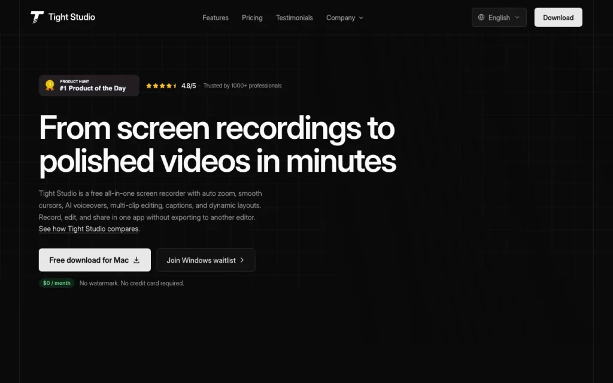Click the Download button in header
Image resolution: width=613 pixels, height=383 pixels.
pyautogui.click(x=558, y=17)
